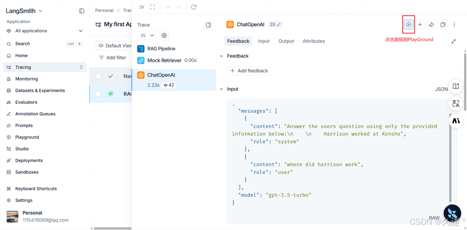Screen dimensions: 467x230
Task: Open Evaluators in the sidebar
Action: (45, 102)
